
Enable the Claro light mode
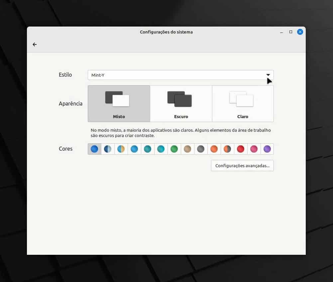pyautogui.click(x=243, y=103)
